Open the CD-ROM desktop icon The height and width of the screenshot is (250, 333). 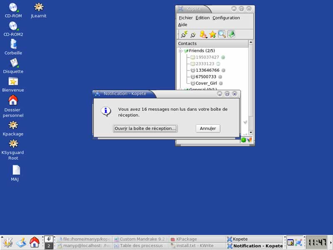click(x=13, y=10)
